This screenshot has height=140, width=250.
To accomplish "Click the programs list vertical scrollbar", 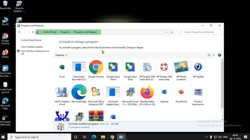I will pyautogui.click(x=222, y=85).
